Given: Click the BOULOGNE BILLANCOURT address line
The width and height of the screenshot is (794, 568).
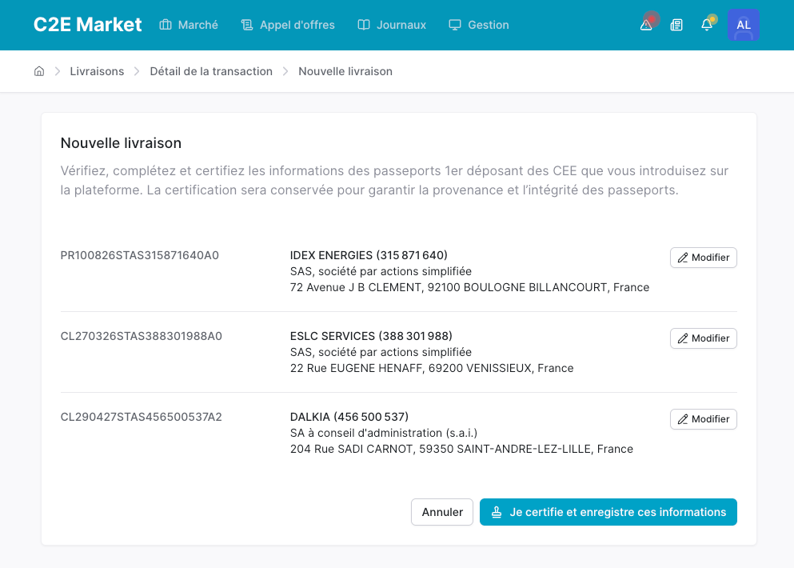Looking at the screenshot, I should coord(469,287).
